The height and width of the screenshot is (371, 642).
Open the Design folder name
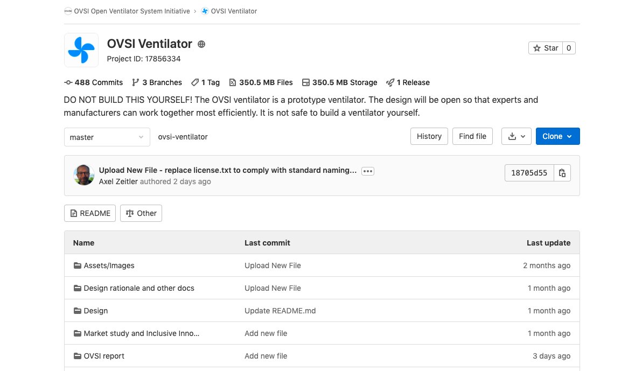(96, 311)
